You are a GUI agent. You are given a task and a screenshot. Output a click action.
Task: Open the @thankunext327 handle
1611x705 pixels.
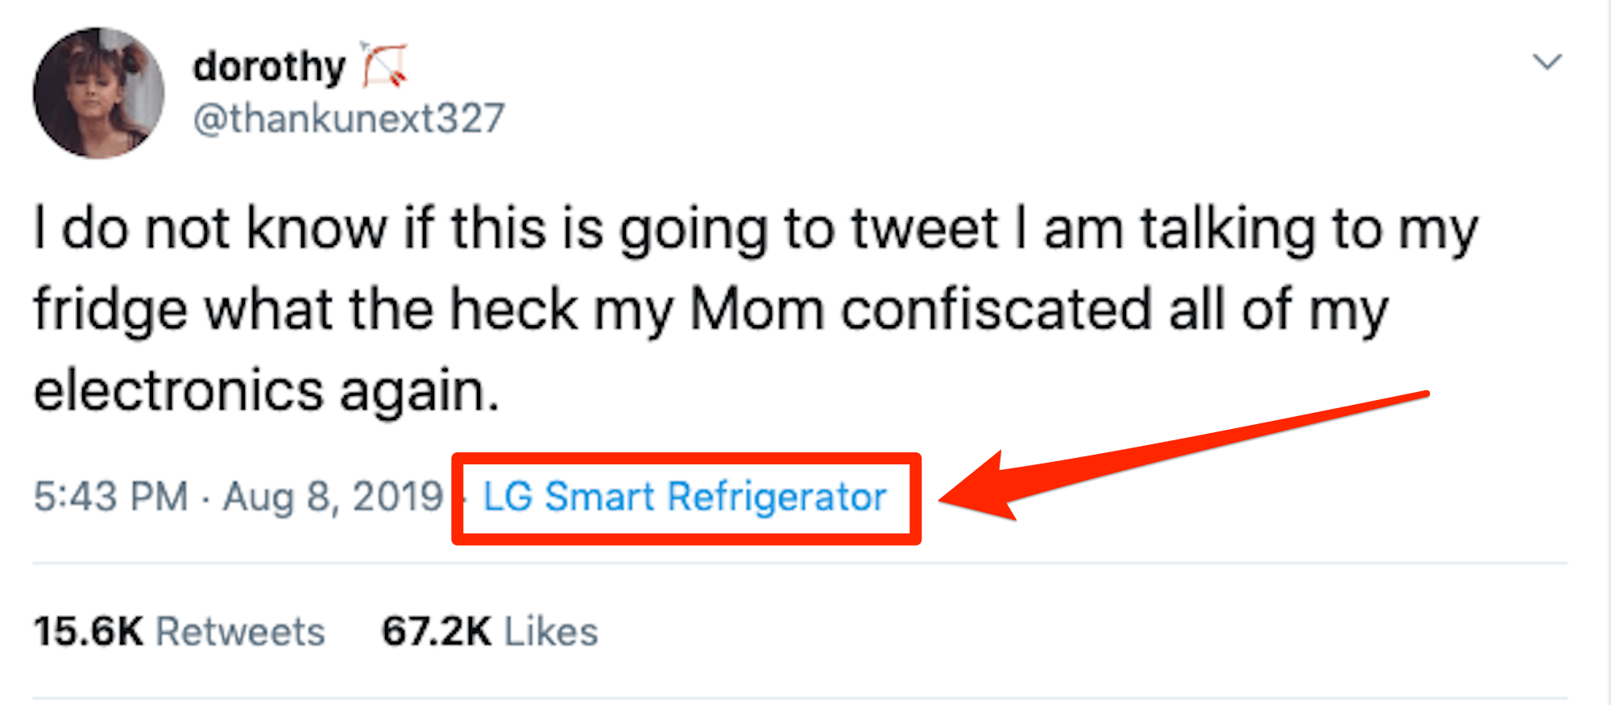[x=349, y=119]
